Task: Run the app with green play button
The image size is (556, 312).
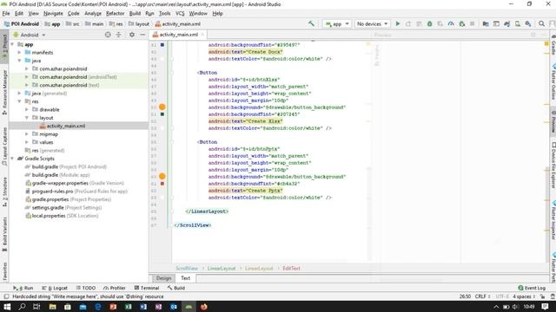Action: point(398,23)
